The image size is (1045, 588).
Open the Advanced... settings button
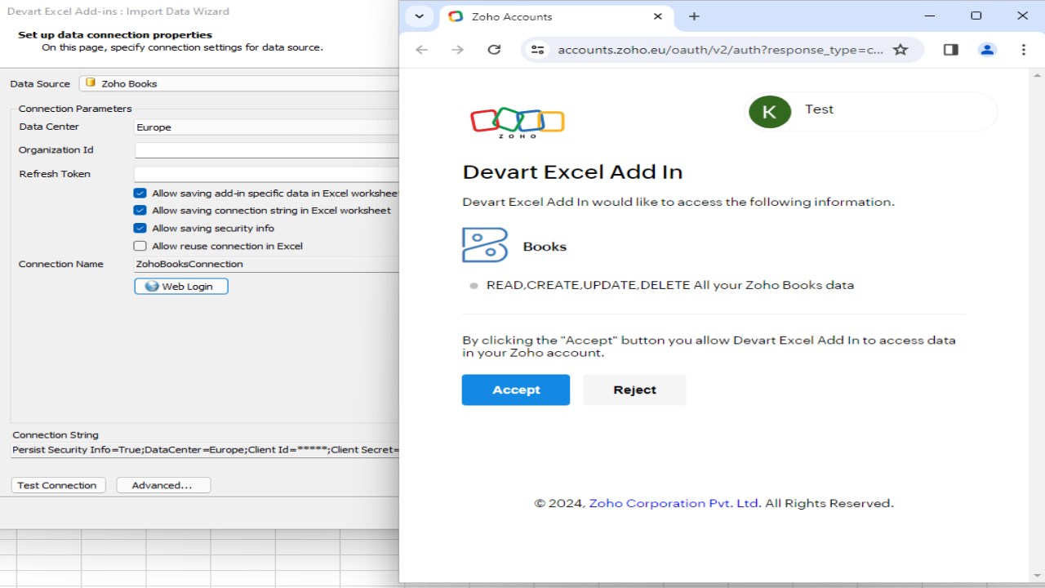tap(163, 485)
